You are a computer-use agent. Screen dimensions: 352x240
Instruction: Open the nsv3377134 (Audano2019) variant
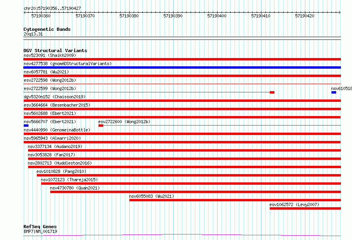click(x=184, y=150)
